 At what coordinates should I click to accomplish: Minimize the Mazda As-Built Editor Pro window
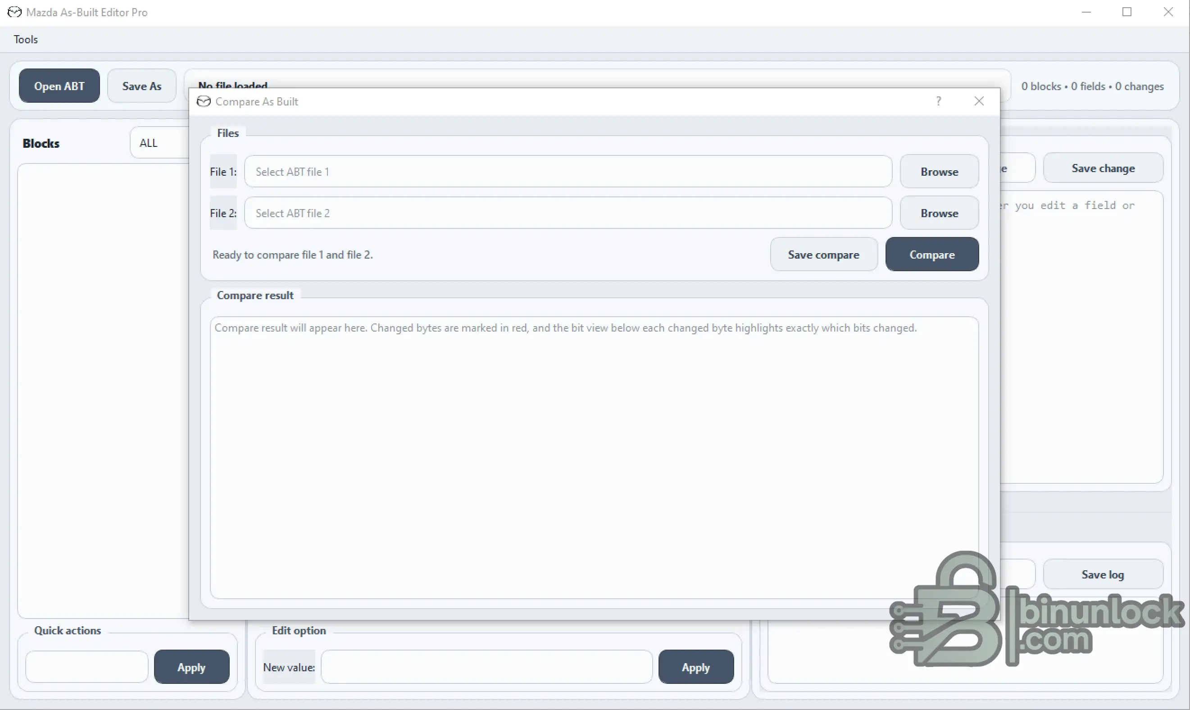pos(1087,12)
